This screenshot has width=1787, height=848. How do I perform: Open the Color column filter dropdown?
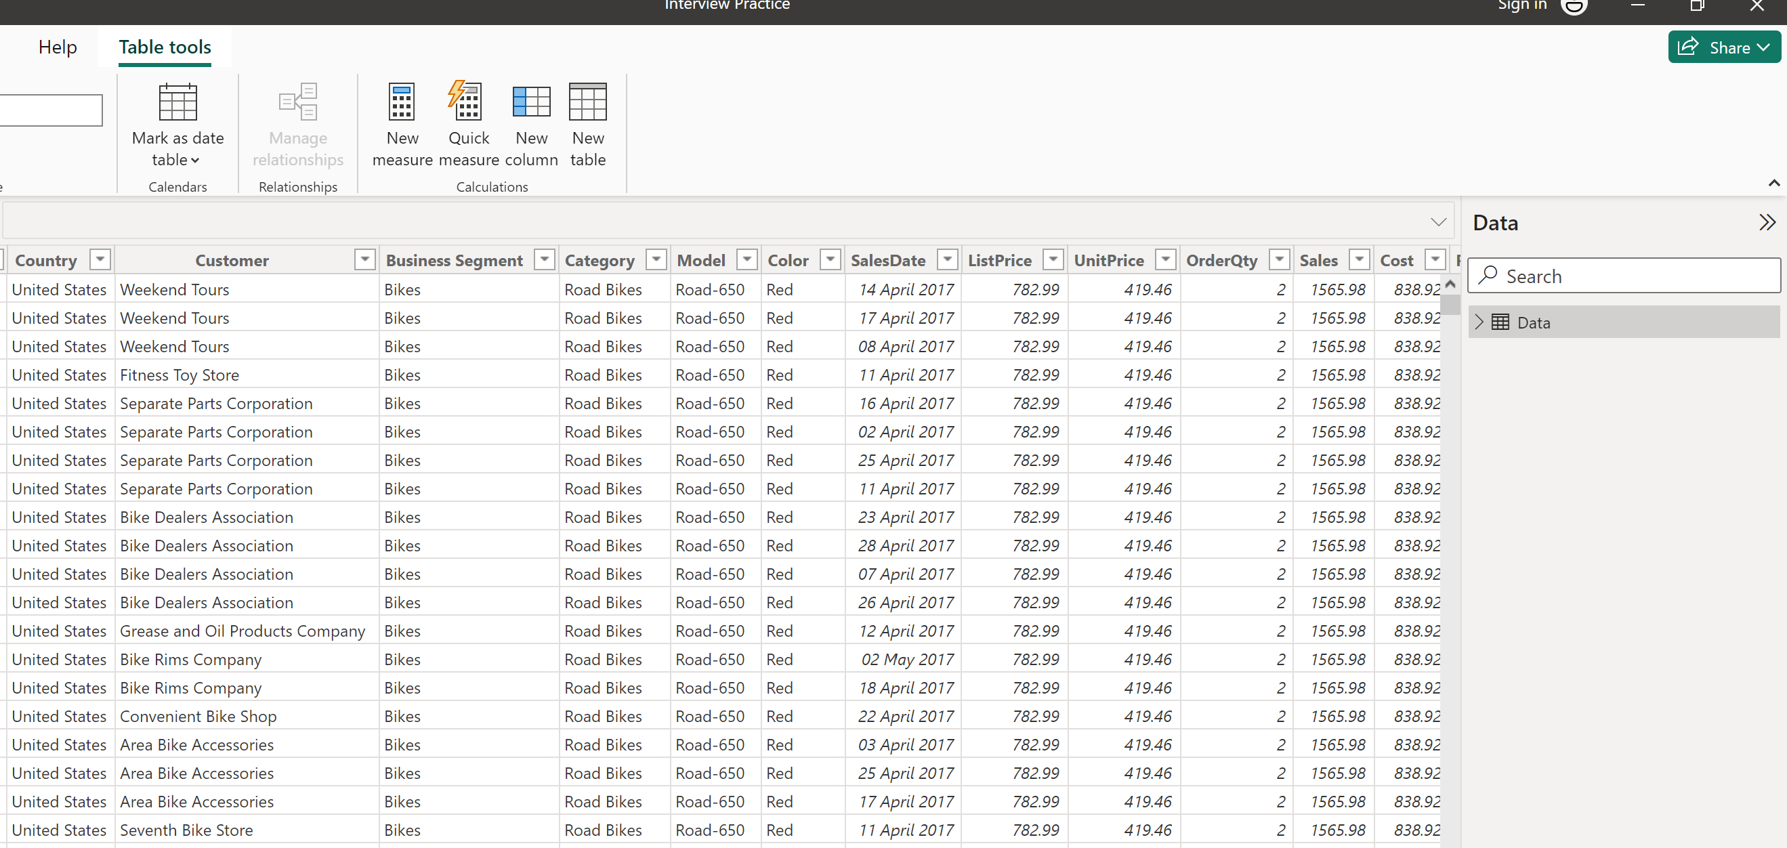[x=831, y=259]
